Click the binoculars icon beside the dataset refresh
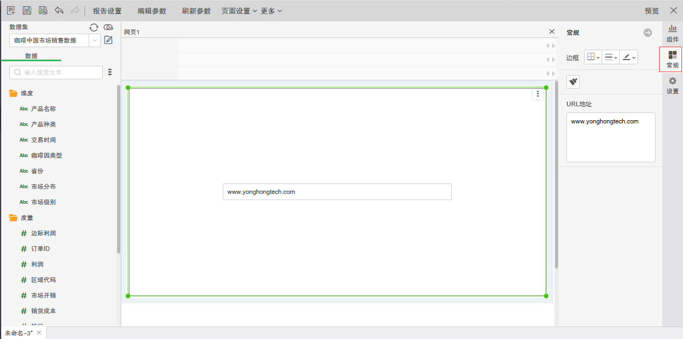 pyautogui.click(x=107, y=27)
